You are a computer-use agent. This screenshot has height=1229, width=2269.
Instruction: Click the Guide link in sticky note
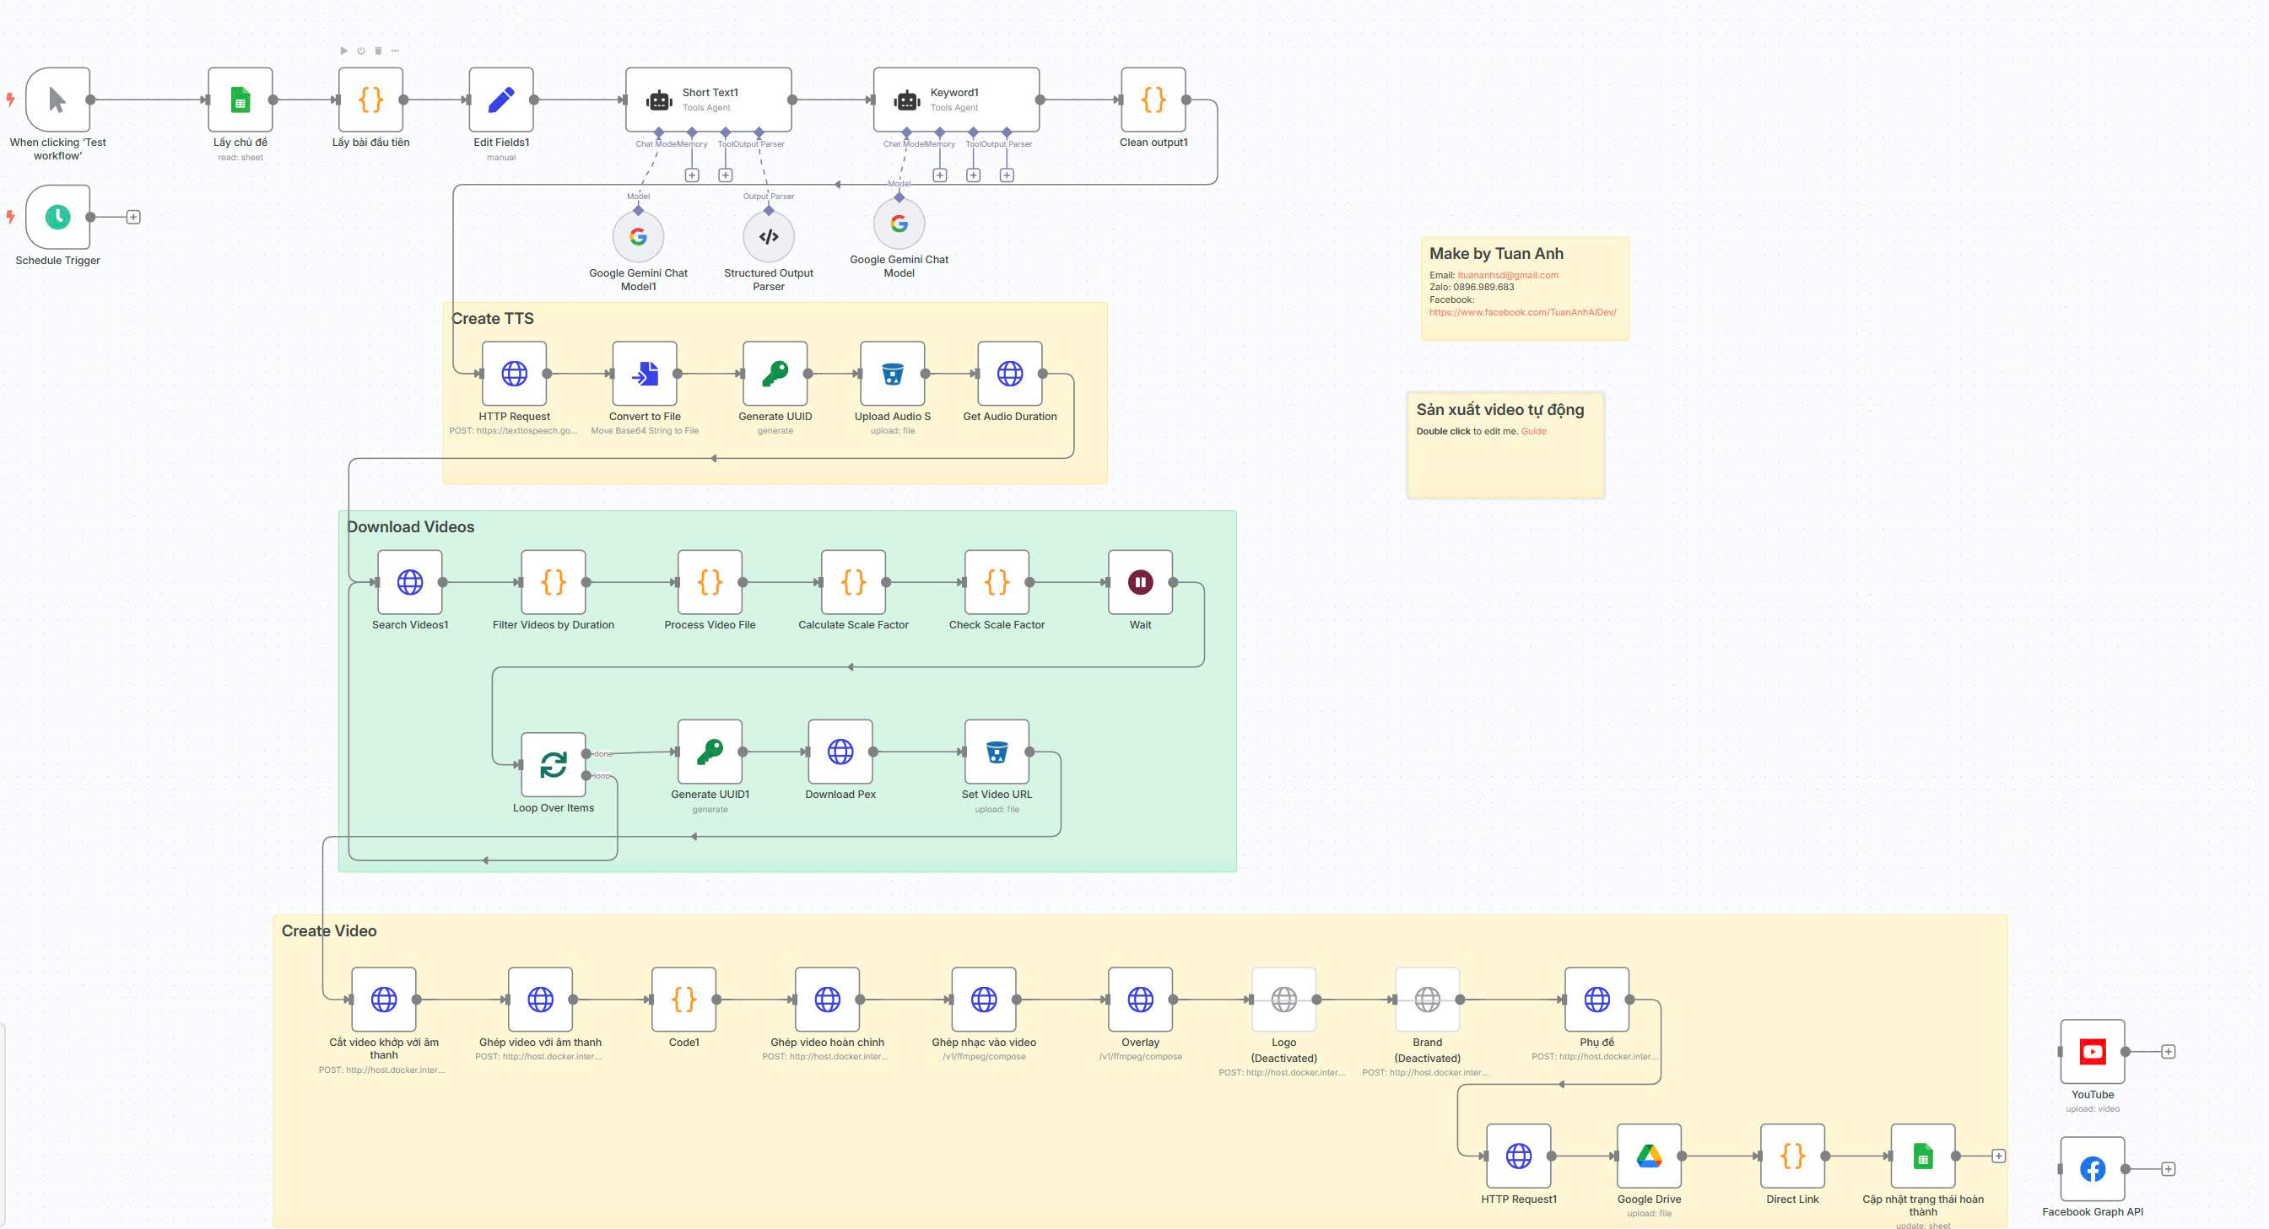point(1532,431)
